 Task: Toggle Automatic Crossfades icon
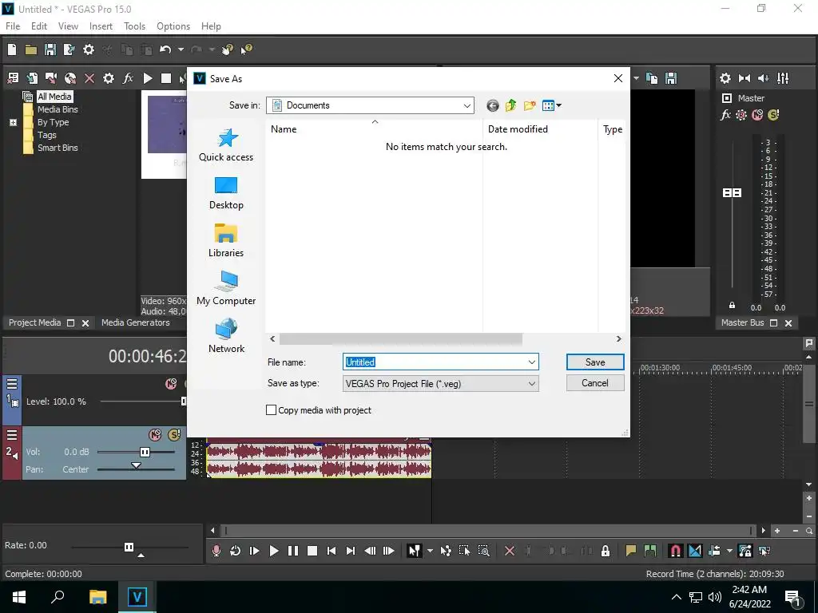pyautogui.click(x=695, y=551)
